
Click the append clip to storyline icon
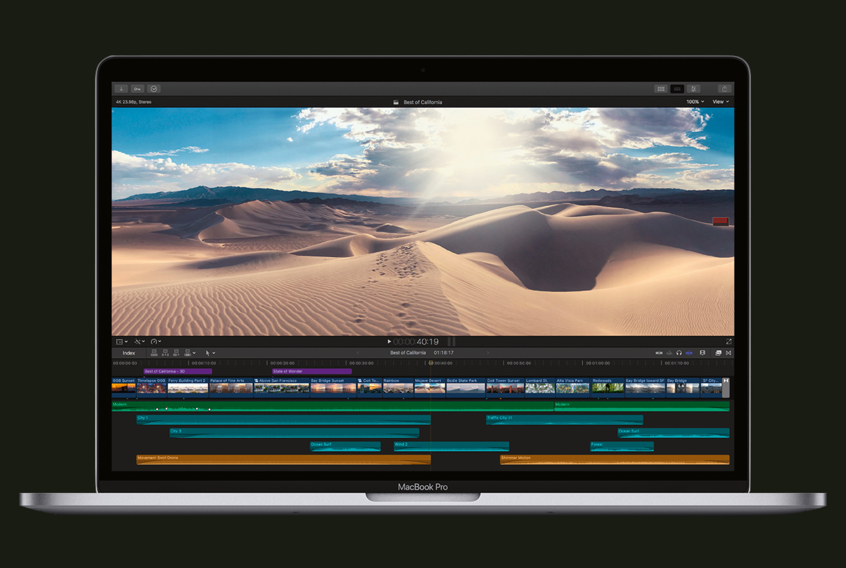(176, 353)
